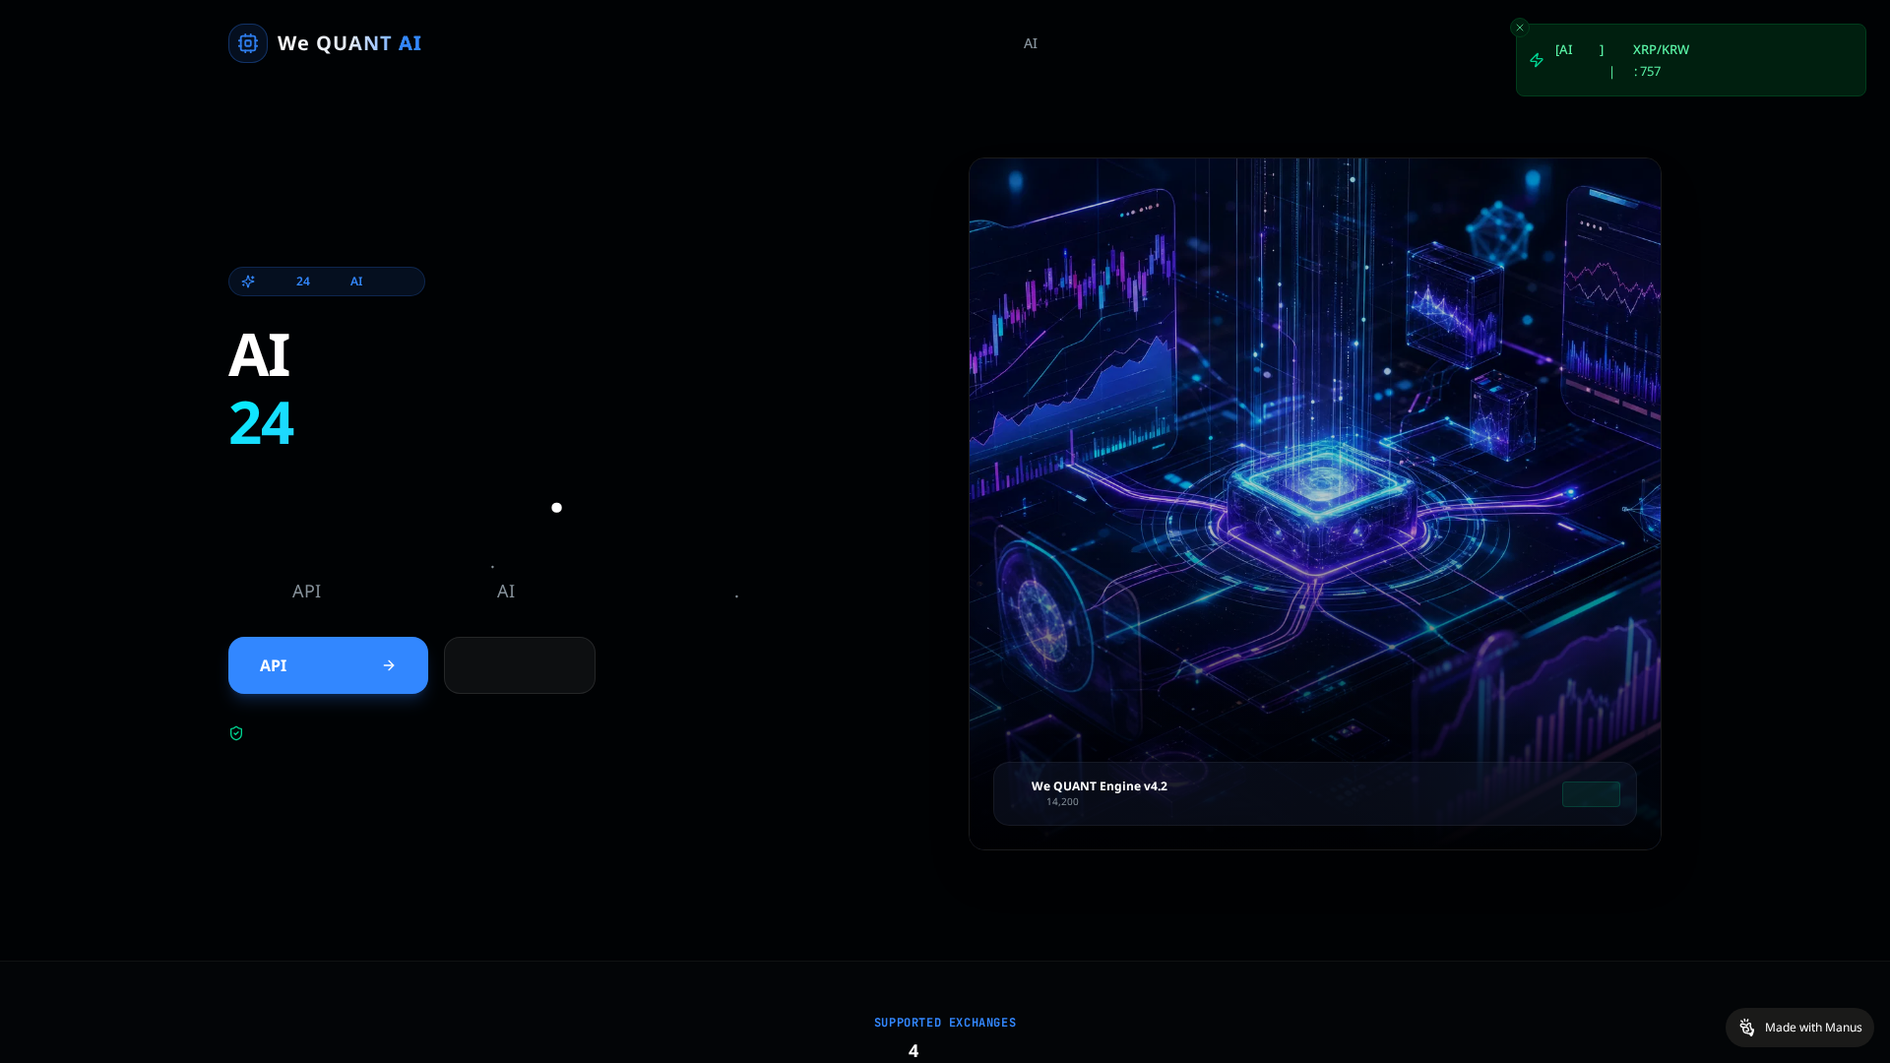
Task: Open the We QUANT AI home link
Action: click(325, 43)
